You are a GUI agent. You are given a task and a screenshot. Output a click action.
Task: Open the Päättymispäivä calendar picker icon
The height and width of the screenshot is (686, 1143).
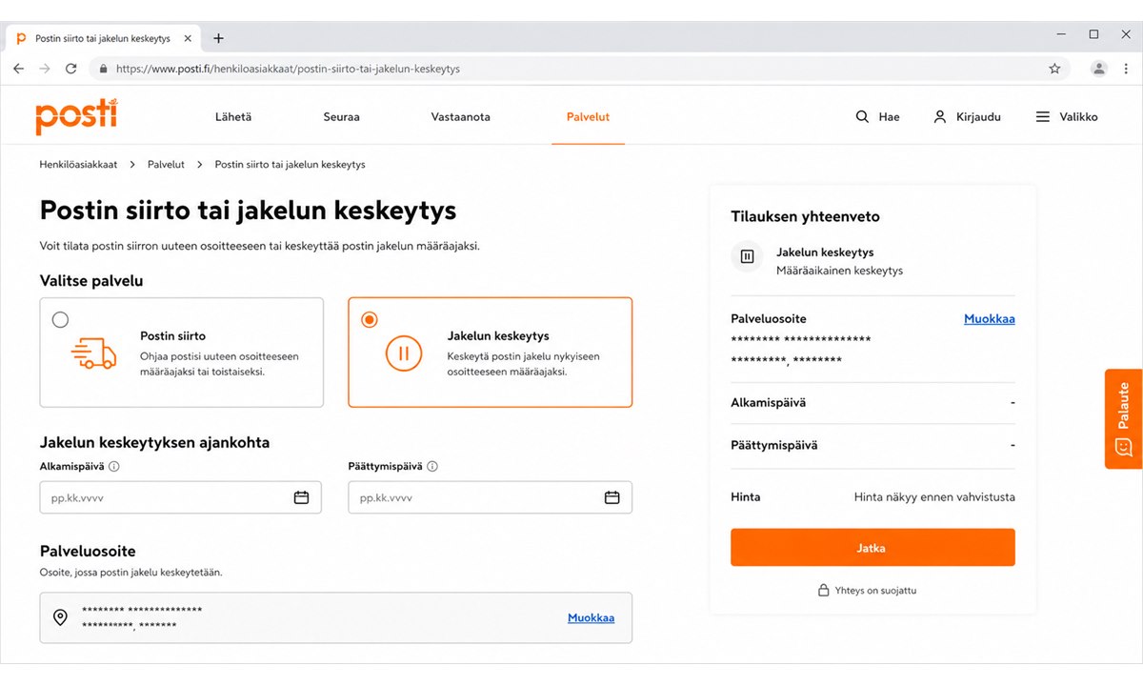(612, 497)
